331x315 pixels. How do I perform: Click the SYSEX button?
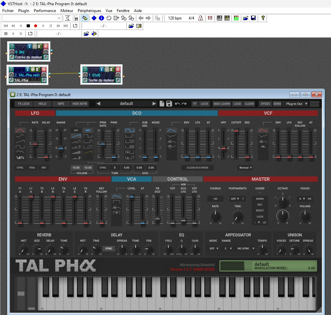coord(265,104)
